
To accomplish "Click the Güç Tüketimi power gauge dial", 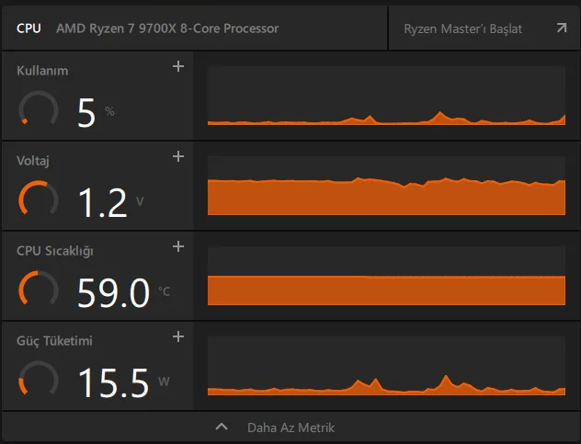I will coord(39,381).
